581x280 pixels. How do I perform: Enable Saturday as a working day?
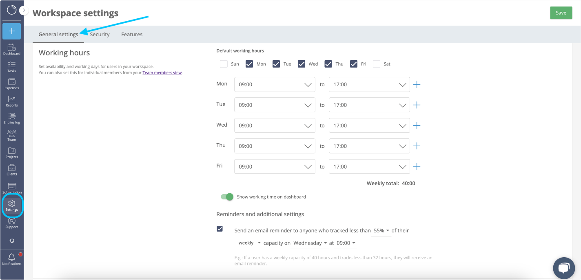[376, 63]
